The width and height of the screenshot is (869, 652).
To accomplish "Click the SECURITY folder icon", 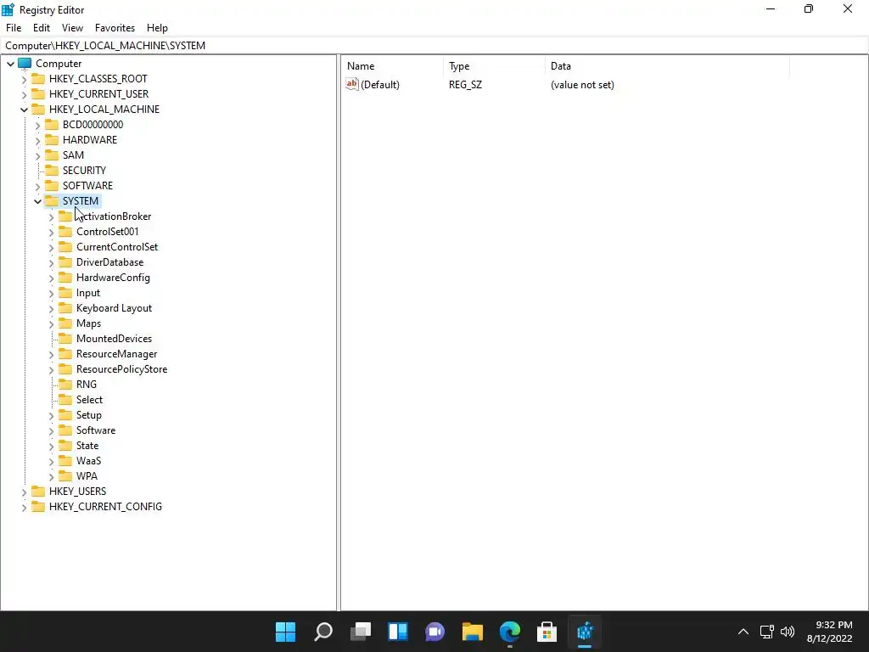I will [52, 170].
